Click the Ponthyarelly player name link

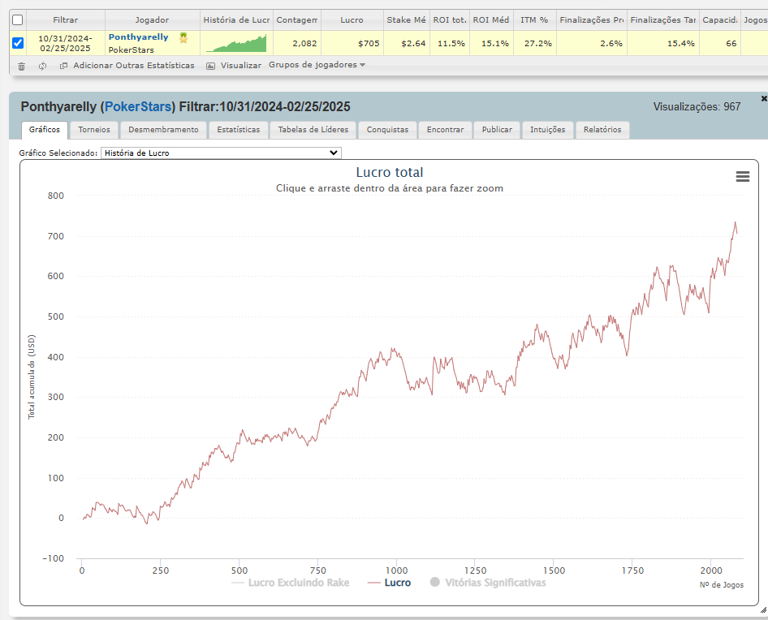click(x=139, y=37)
